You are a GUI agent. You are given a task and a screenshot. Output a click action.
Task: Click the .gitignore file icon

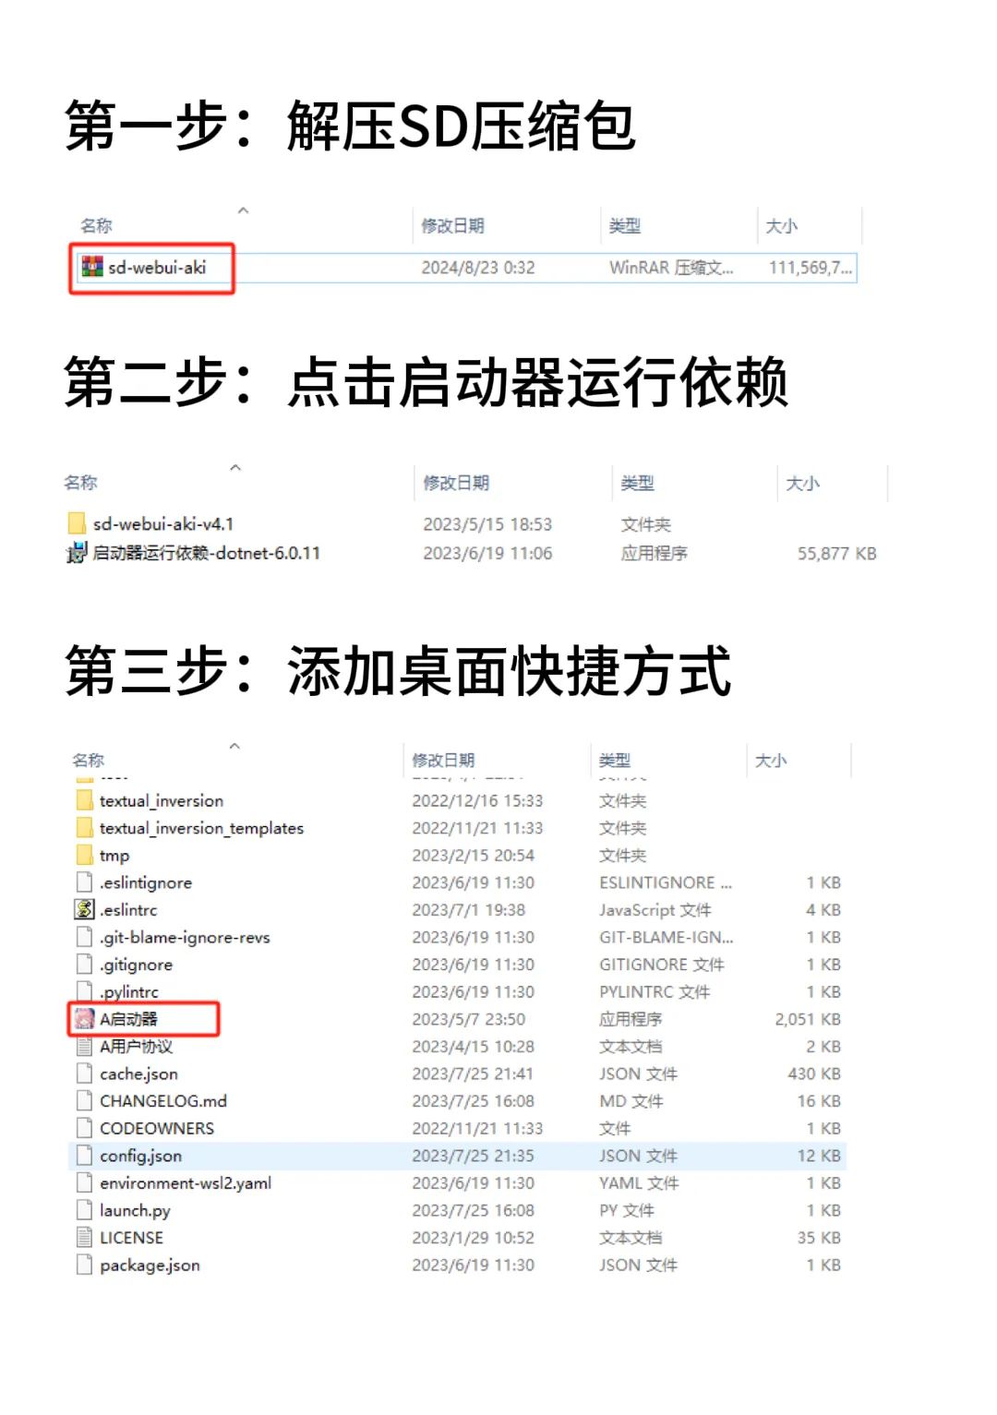click(x=84, y=965)
